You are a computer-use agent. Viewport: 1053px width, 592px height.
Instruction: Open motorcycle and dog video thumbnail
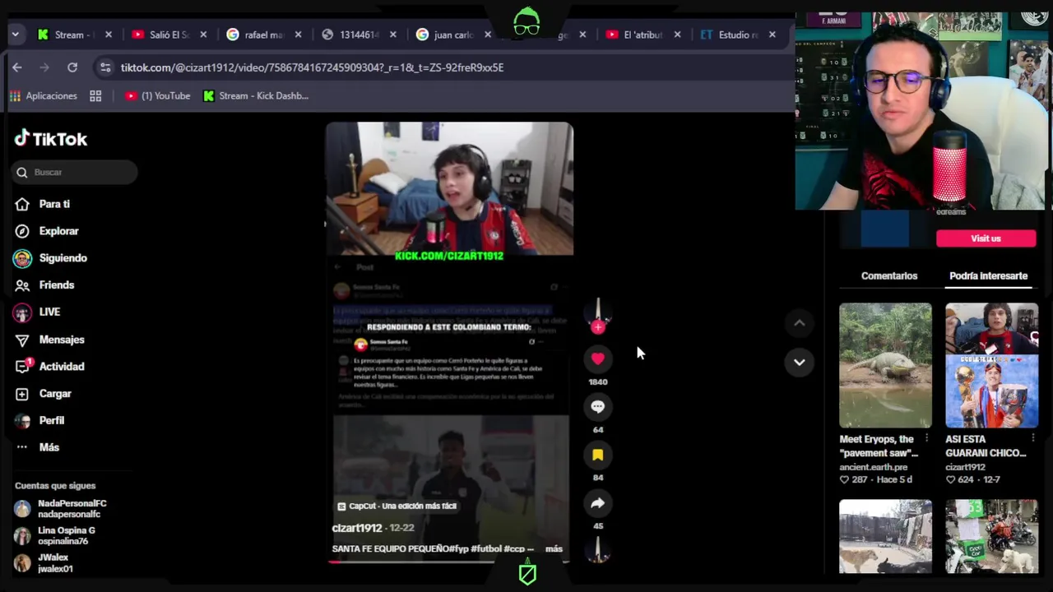(991, 536)
